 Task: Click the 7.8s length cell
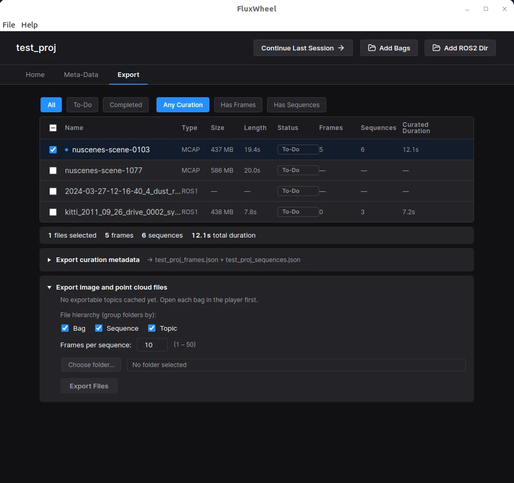click(x=250, y=212)
